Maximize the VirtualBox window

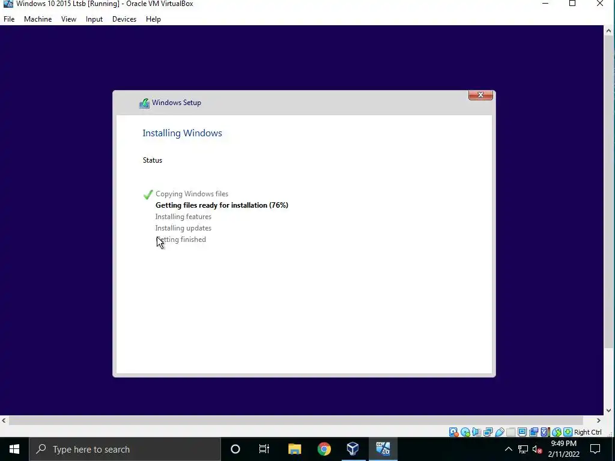click(572, 4)
